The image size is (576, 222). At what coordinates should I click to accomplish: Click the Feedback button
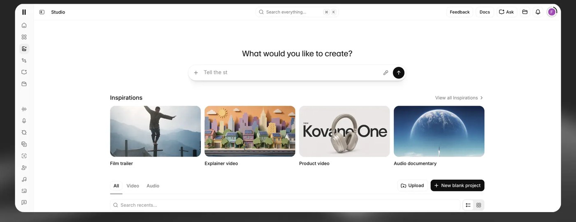click(460, 12)
